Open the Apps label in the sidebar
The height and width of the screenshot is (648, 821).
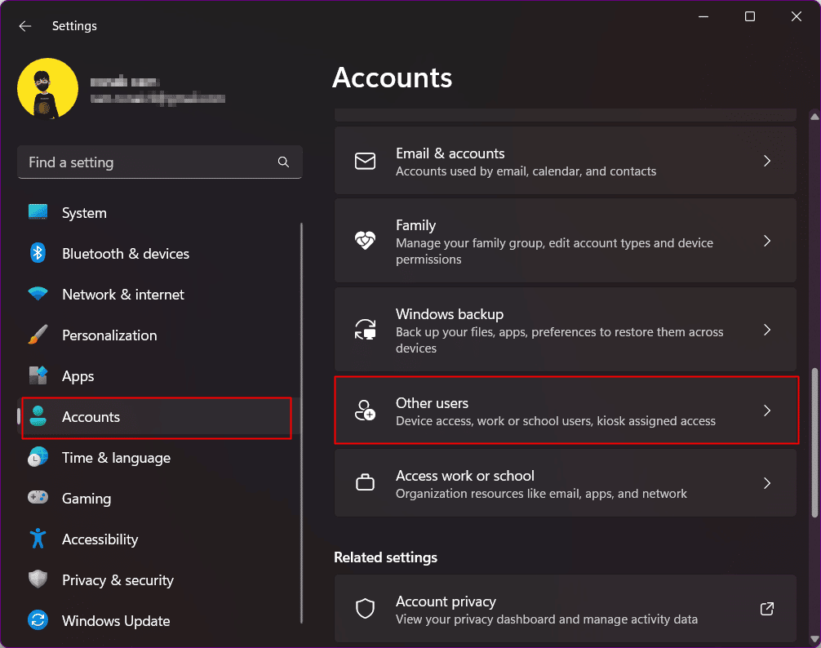tap(78, 376)
